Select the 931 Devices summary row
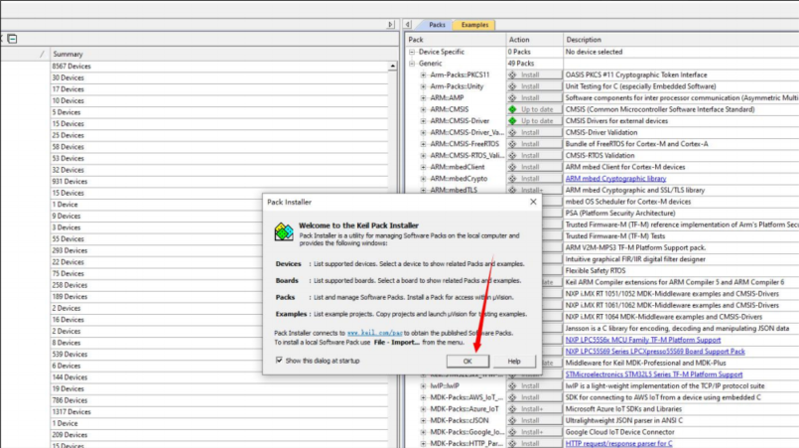This screenshot has height=448, width=799. pos(219,182)
